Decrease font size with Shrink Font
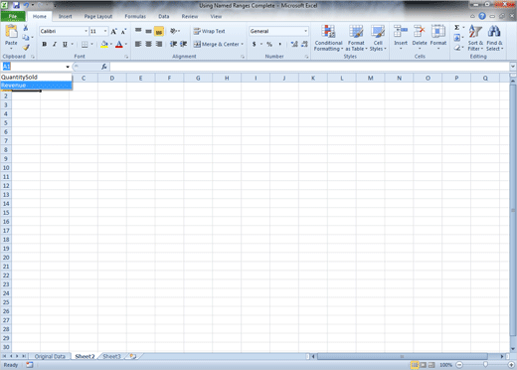 click(x=123, y=32)
